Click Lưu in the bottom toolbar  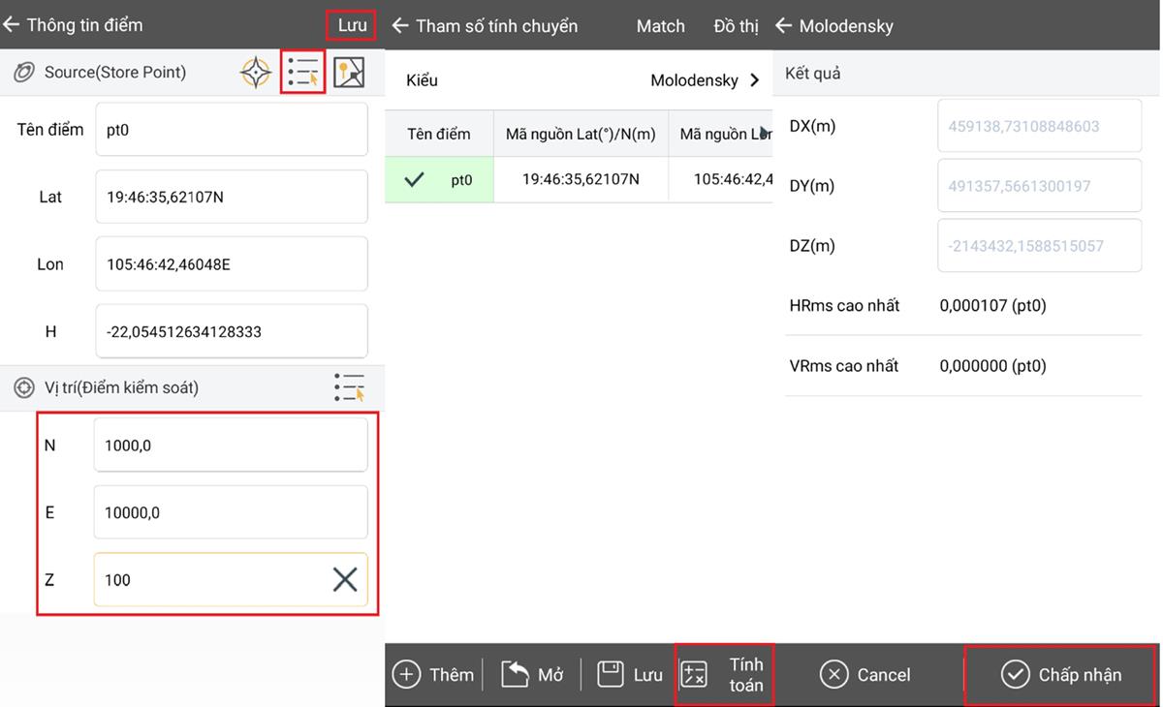[x=630, y=675]
